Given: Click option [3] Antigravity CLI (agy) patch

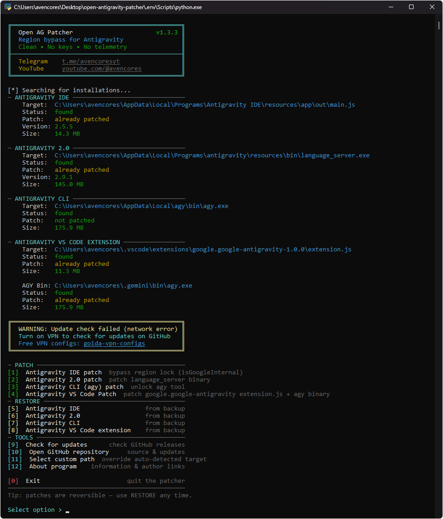Looking at the screenshot, I should click(x=66, y=387).
